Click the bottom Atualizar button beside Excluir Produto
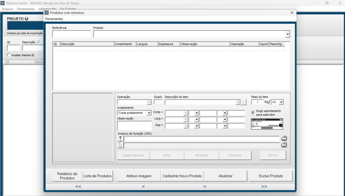The width and height of the screenshot is (345, 196). coord(226,176)
